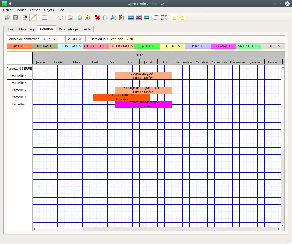Cut with the scissors icon
This screenshot has width=292, height=244.
[113, 18]
